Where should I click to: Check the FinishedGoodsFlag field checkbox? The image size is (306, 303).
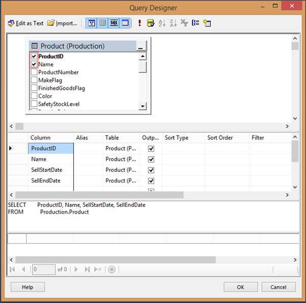point(34,88)
